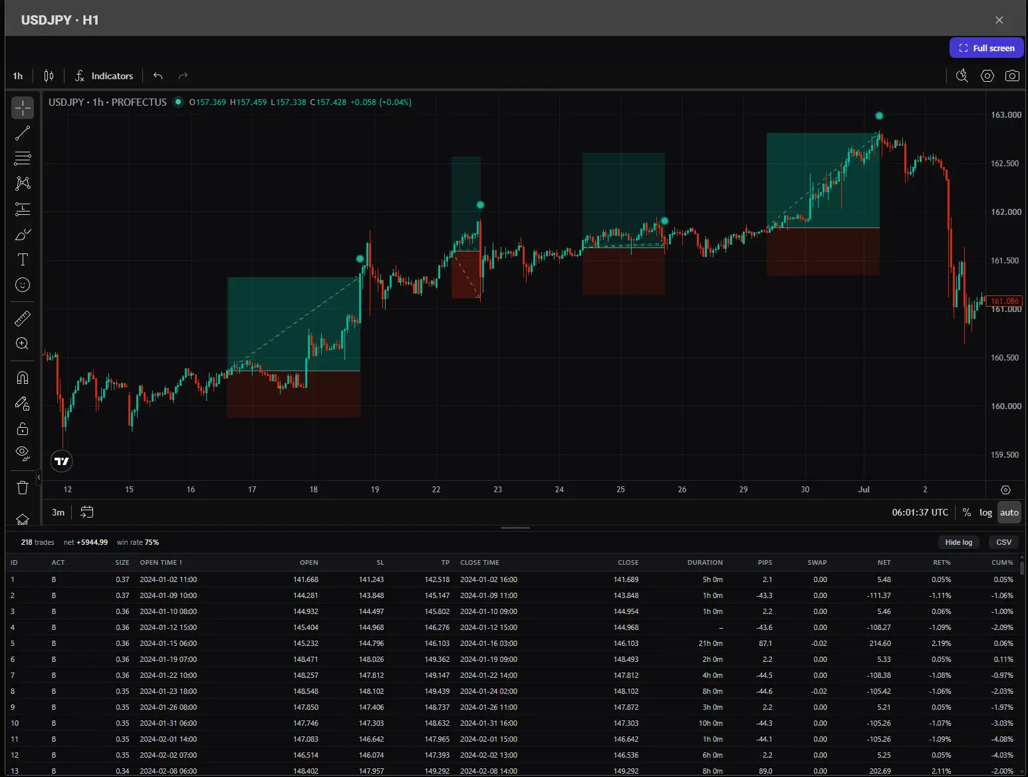
Task: Open the Fibonacci retracement tools
Action: pos(23,158)
